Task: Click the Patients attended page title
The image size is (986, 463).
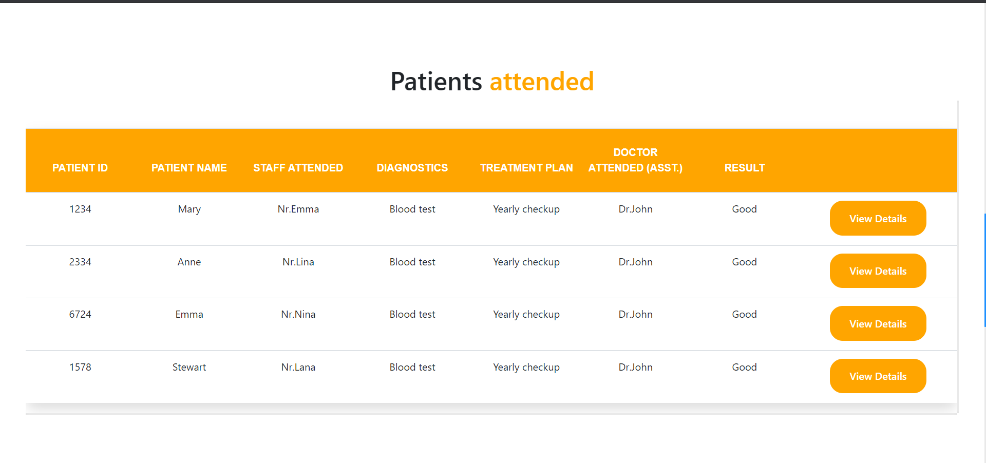Action: pos(492,81)
